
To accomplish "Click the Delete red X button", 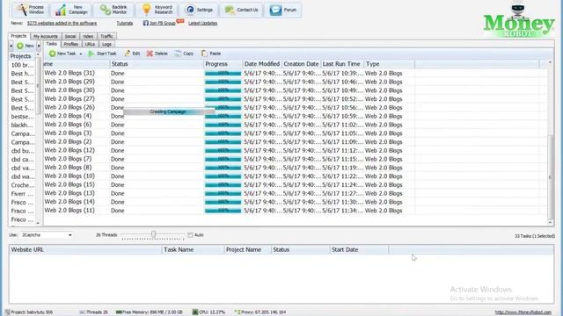I will coord(157,54).
